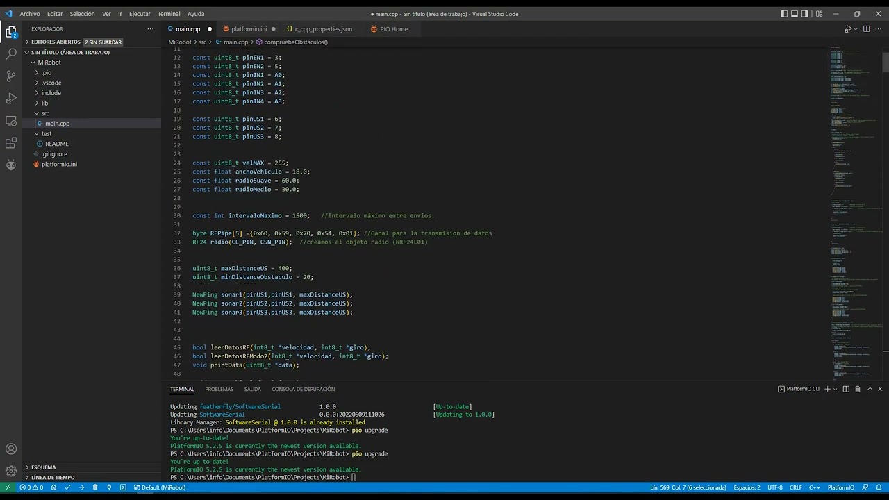Image resolution: width=889 pixels, height=500 pixels.
Task: Open the Terminal menu in menu bar
Action: pyautogui.click(x=169, y=14)
